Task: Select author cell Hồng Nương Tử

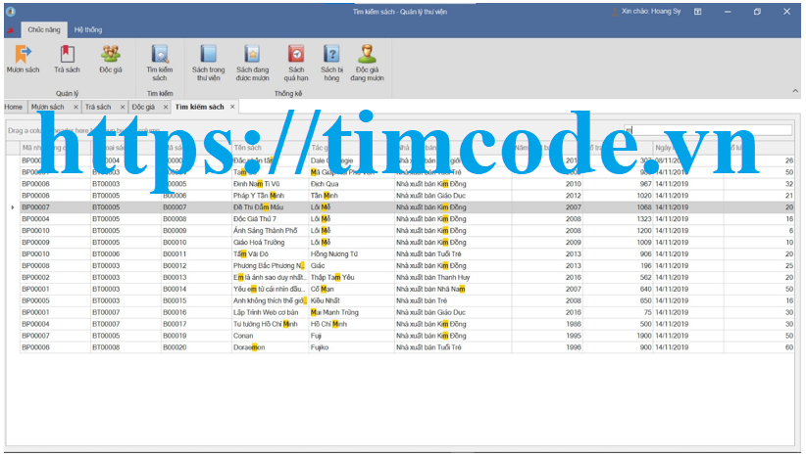Action: (x=352, y=253)
